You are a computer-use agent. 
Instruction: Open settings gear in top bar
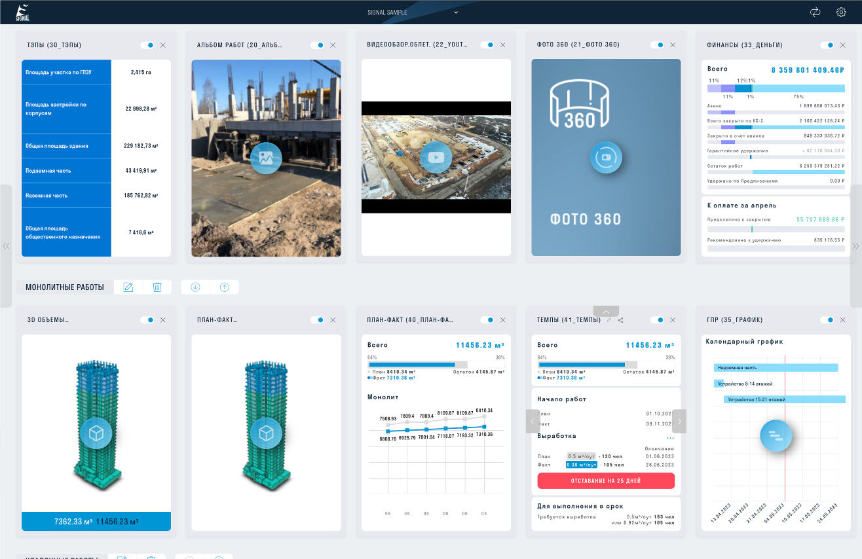point(842,12)
